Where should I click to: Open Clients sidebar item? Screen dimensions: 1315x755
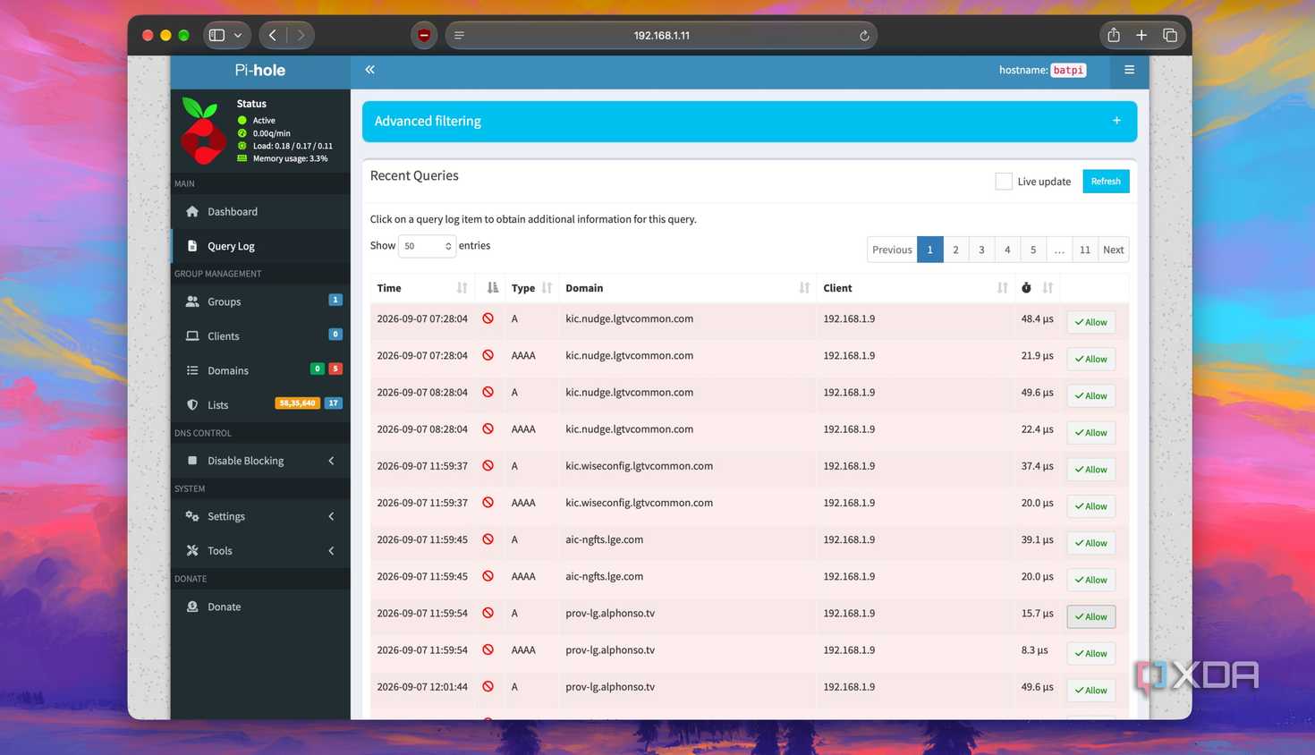260,336
